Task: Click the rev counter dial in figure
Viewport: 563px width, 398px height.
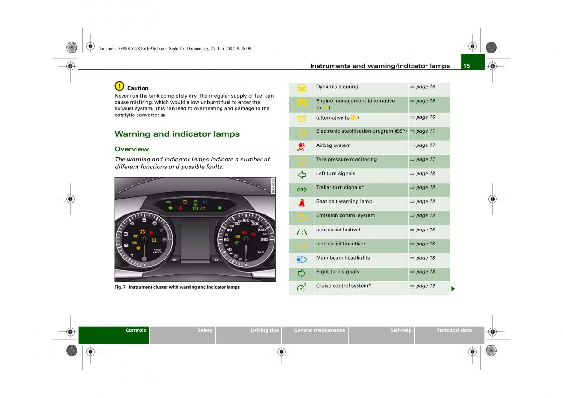Action: (x=144, y=239)
